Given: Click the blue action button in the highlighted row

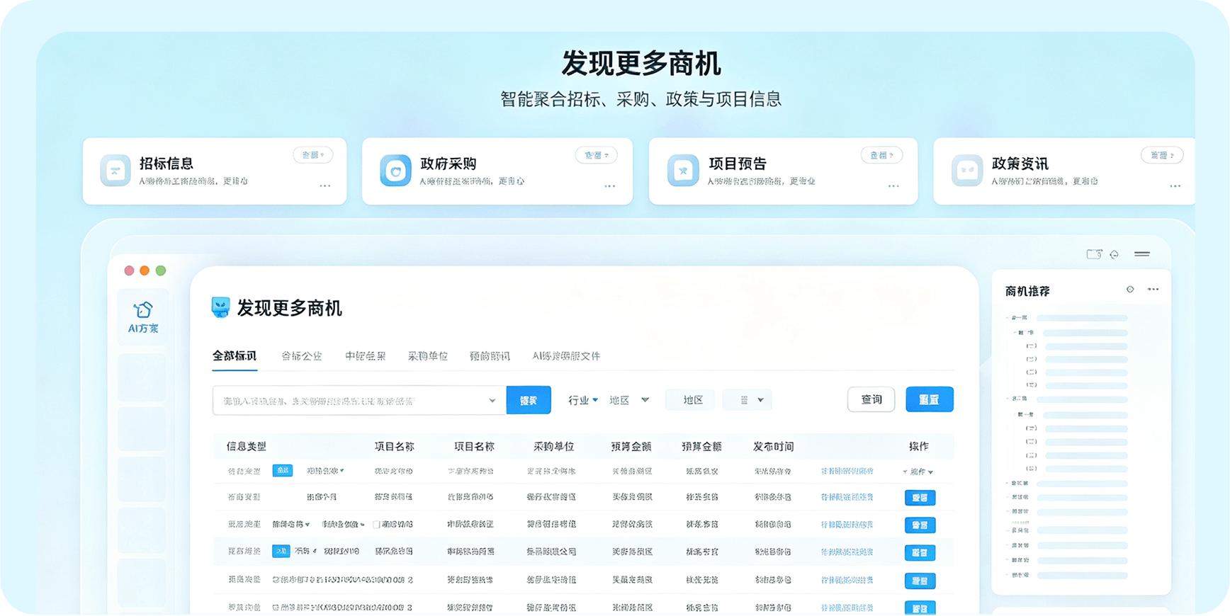Looking at the screenshot, I should coord(920,552).
